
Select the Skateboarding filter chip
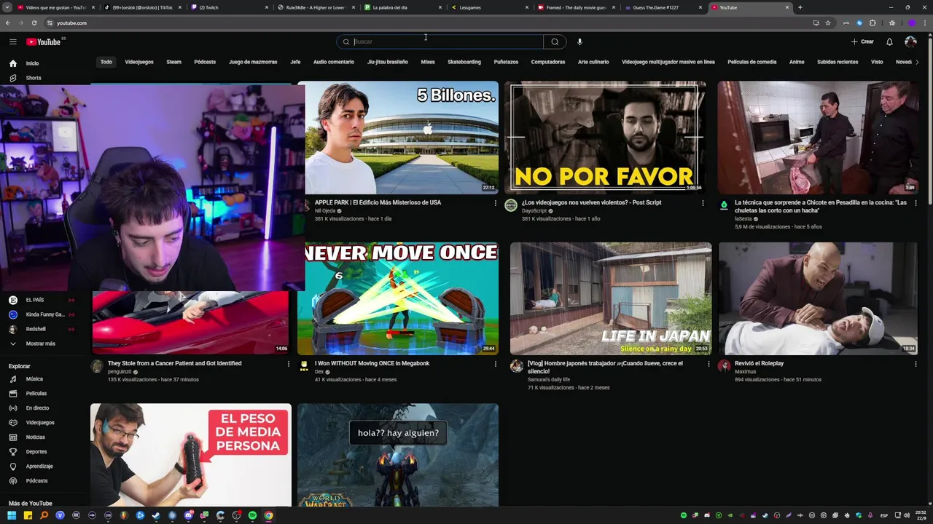464,62
